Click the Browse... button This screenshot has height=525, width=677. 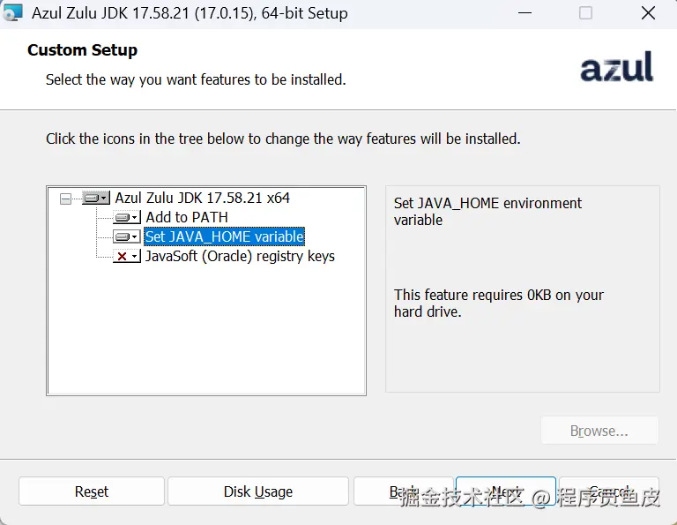(599, 431)
